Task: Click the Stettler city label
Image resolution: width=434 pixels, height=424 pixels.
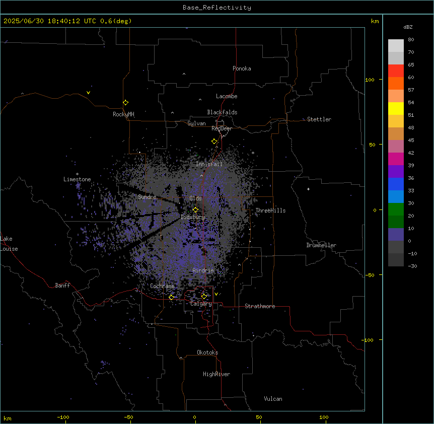Action: coord(319,119)
